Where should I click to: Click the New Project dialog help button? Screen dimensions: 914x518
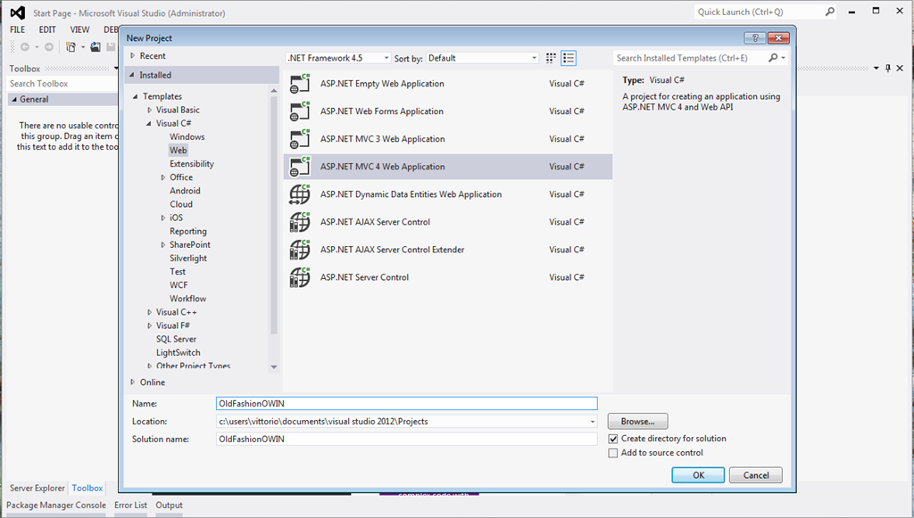tap(755, 38)
